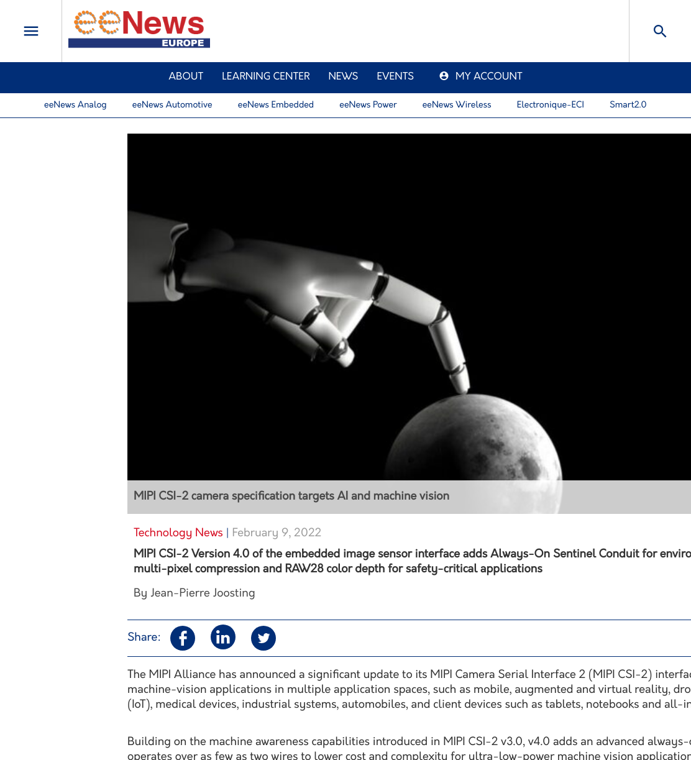
Task: Click the Technology News category link
Action: click(178, 533)
